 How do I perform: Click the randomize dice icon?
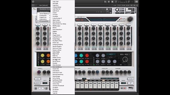click(36, 88)
